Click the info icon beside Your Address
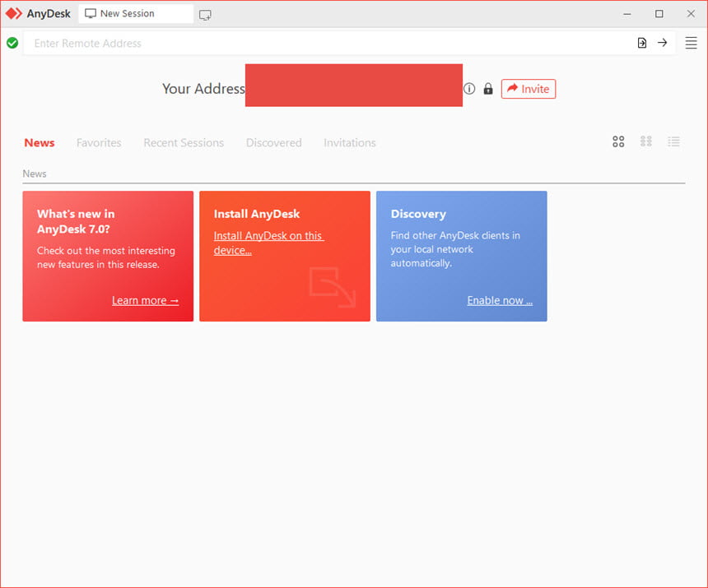708x588 pixels. point(469,89)
